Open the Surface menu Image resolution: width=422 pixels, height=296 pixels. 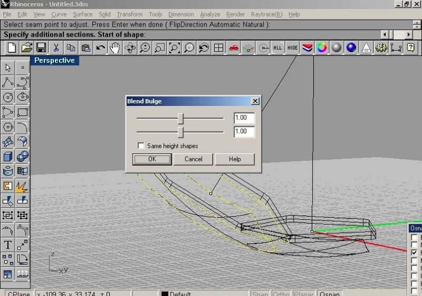(83, 14)
